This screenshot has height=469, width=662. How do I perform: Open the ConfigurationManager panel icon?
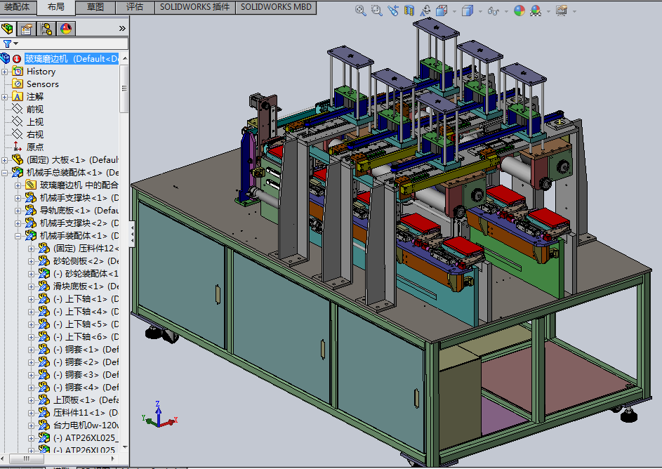(46, 29)
